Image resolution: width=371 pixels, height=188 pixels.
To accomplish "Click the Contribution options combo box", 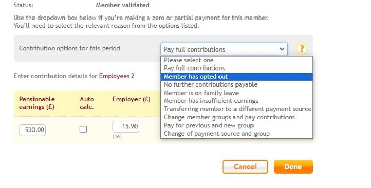I will tap(224, 49).
